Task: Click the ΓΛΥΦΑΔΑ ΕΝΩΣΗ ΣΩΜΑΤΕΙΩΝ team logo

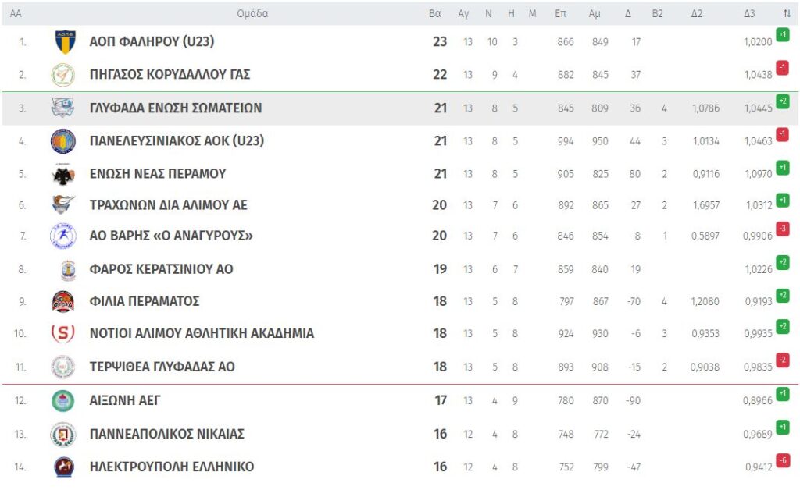Action: 62,108
